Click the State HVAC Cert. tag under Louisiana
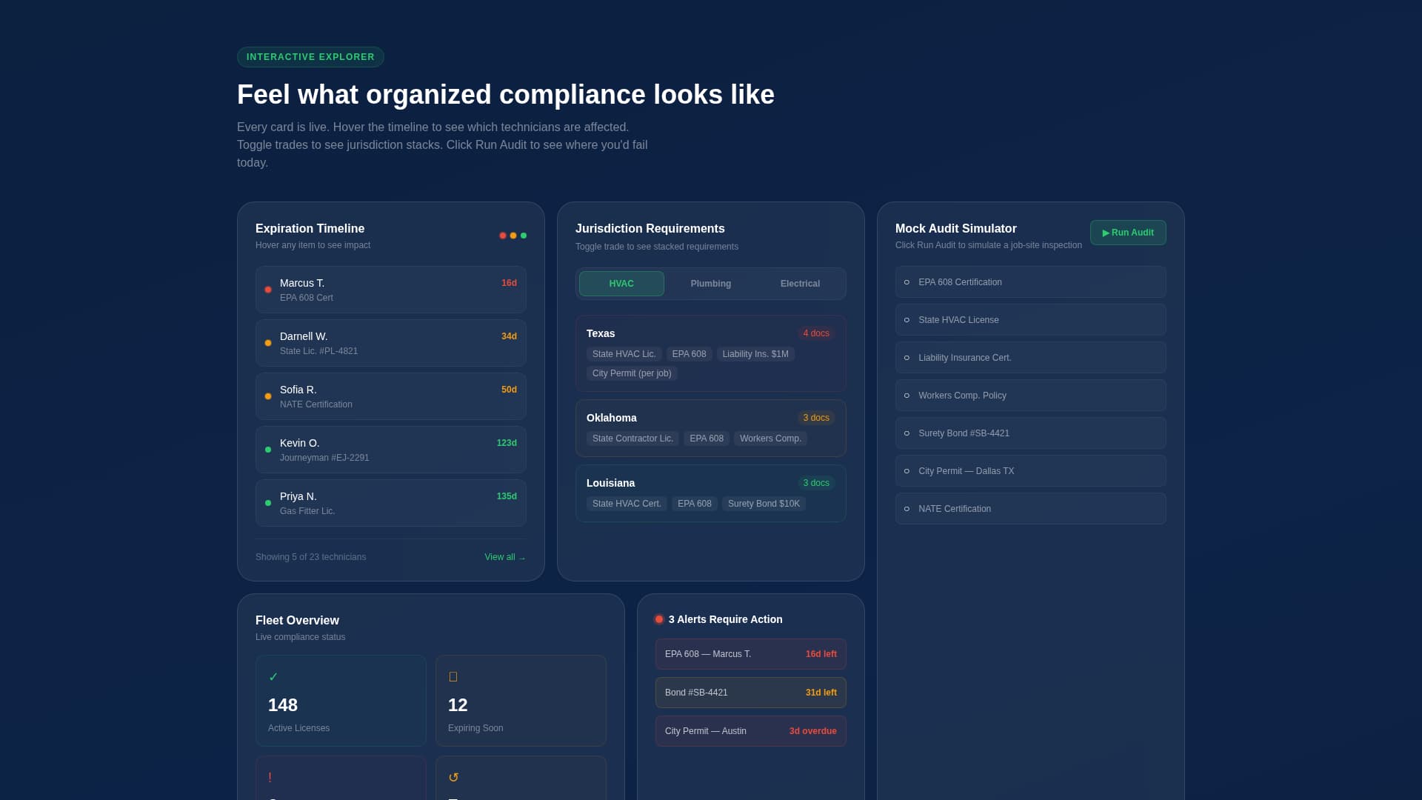Screen dimensions: 1422x800 click(627, 504)
